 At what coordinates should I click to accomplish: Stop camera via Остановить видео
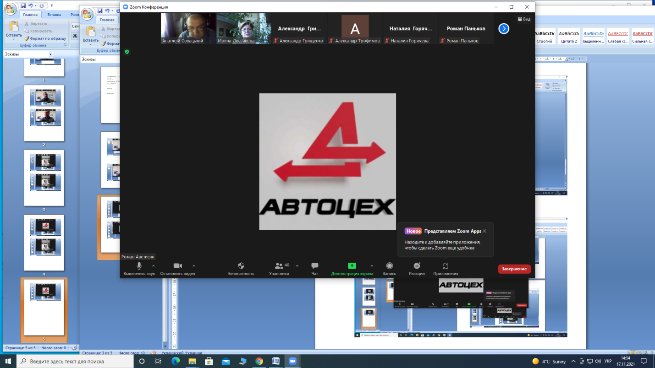point(177,269)
